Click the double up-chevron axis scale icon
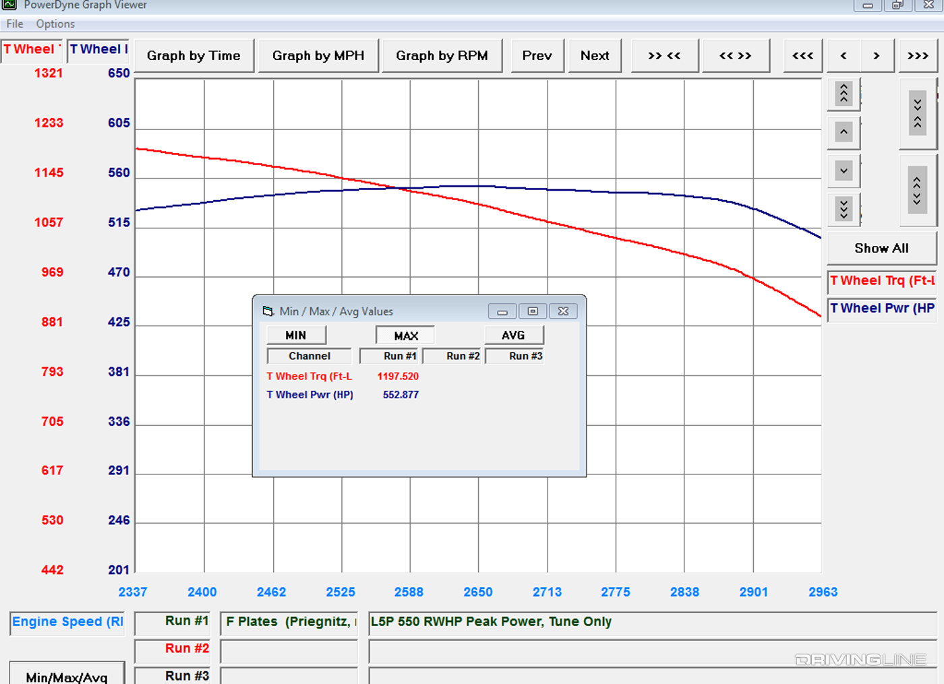Viewport: 944px width, 684px height. 843,94
